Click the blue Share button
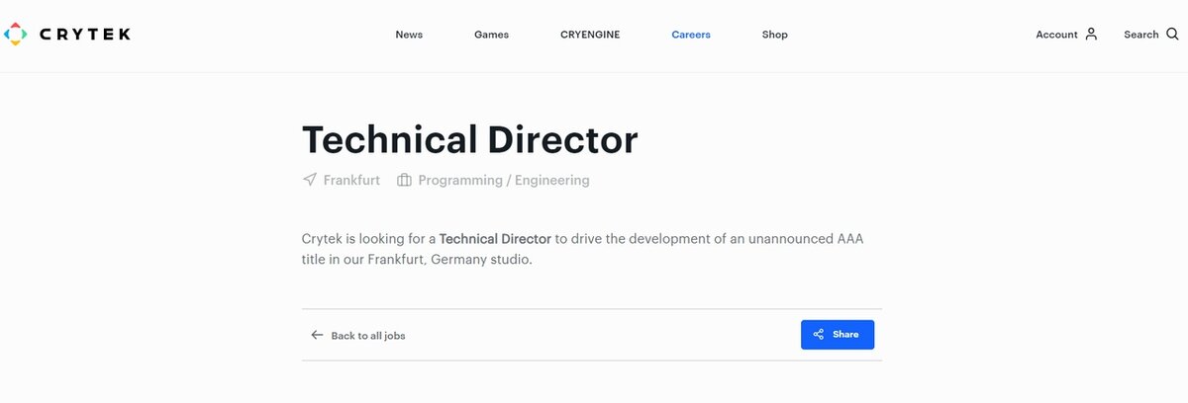 [838, 335]
